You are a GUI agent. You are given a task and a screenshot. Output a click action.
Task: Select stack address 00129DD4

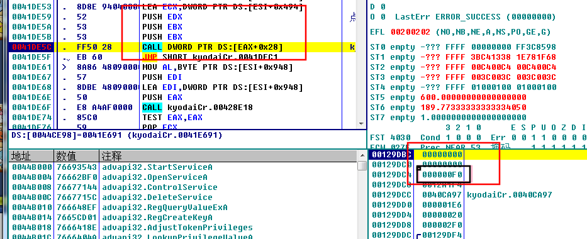click(391, 215)
